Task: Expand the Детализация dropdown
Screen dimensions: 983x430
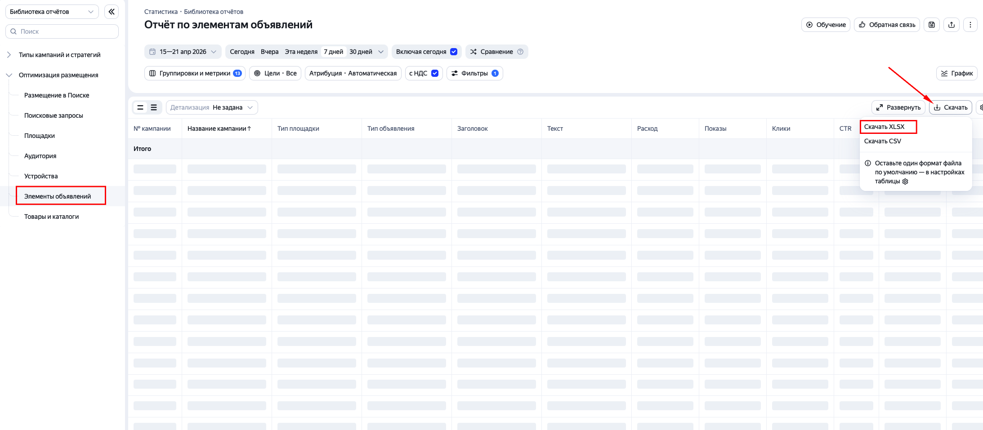Action: coord(212,107)
